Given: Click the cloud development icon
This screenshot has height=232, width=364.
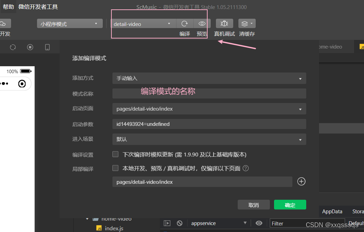Looking at the screenshot, I should coord(3,24).
